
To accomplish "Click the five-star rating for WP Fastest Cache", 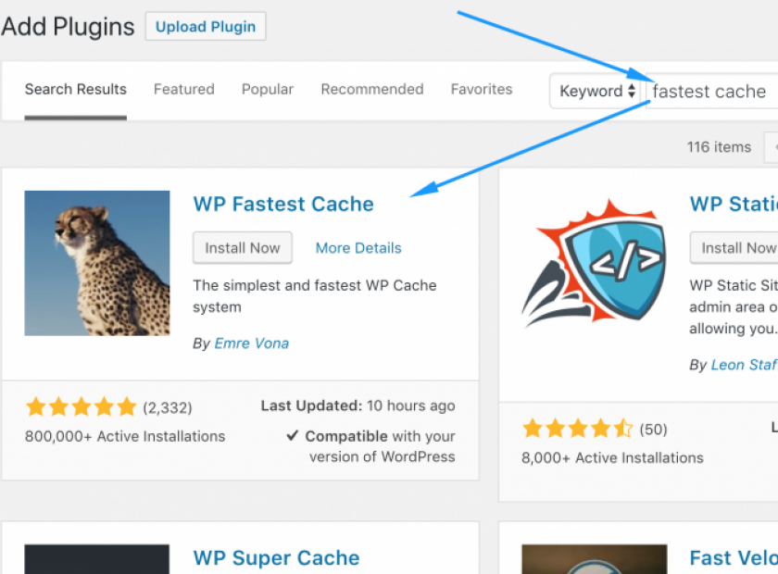I will click(82, 406).
